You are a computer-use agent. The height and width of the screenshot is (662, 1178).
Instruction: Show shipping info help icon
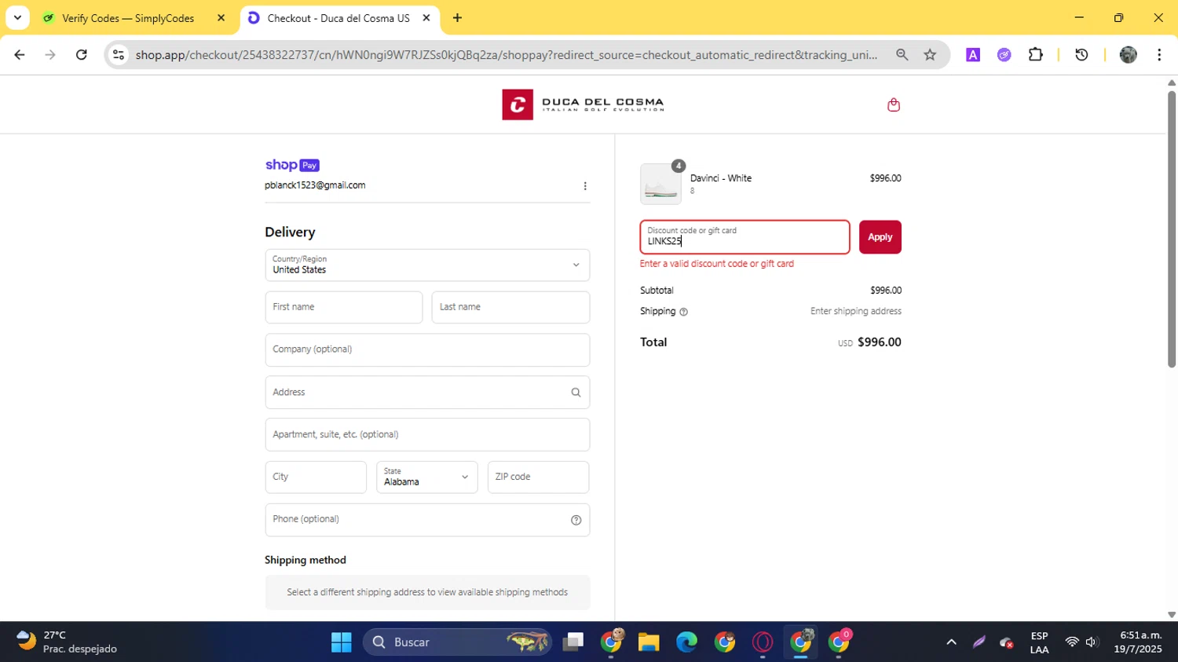click(683, 312)
